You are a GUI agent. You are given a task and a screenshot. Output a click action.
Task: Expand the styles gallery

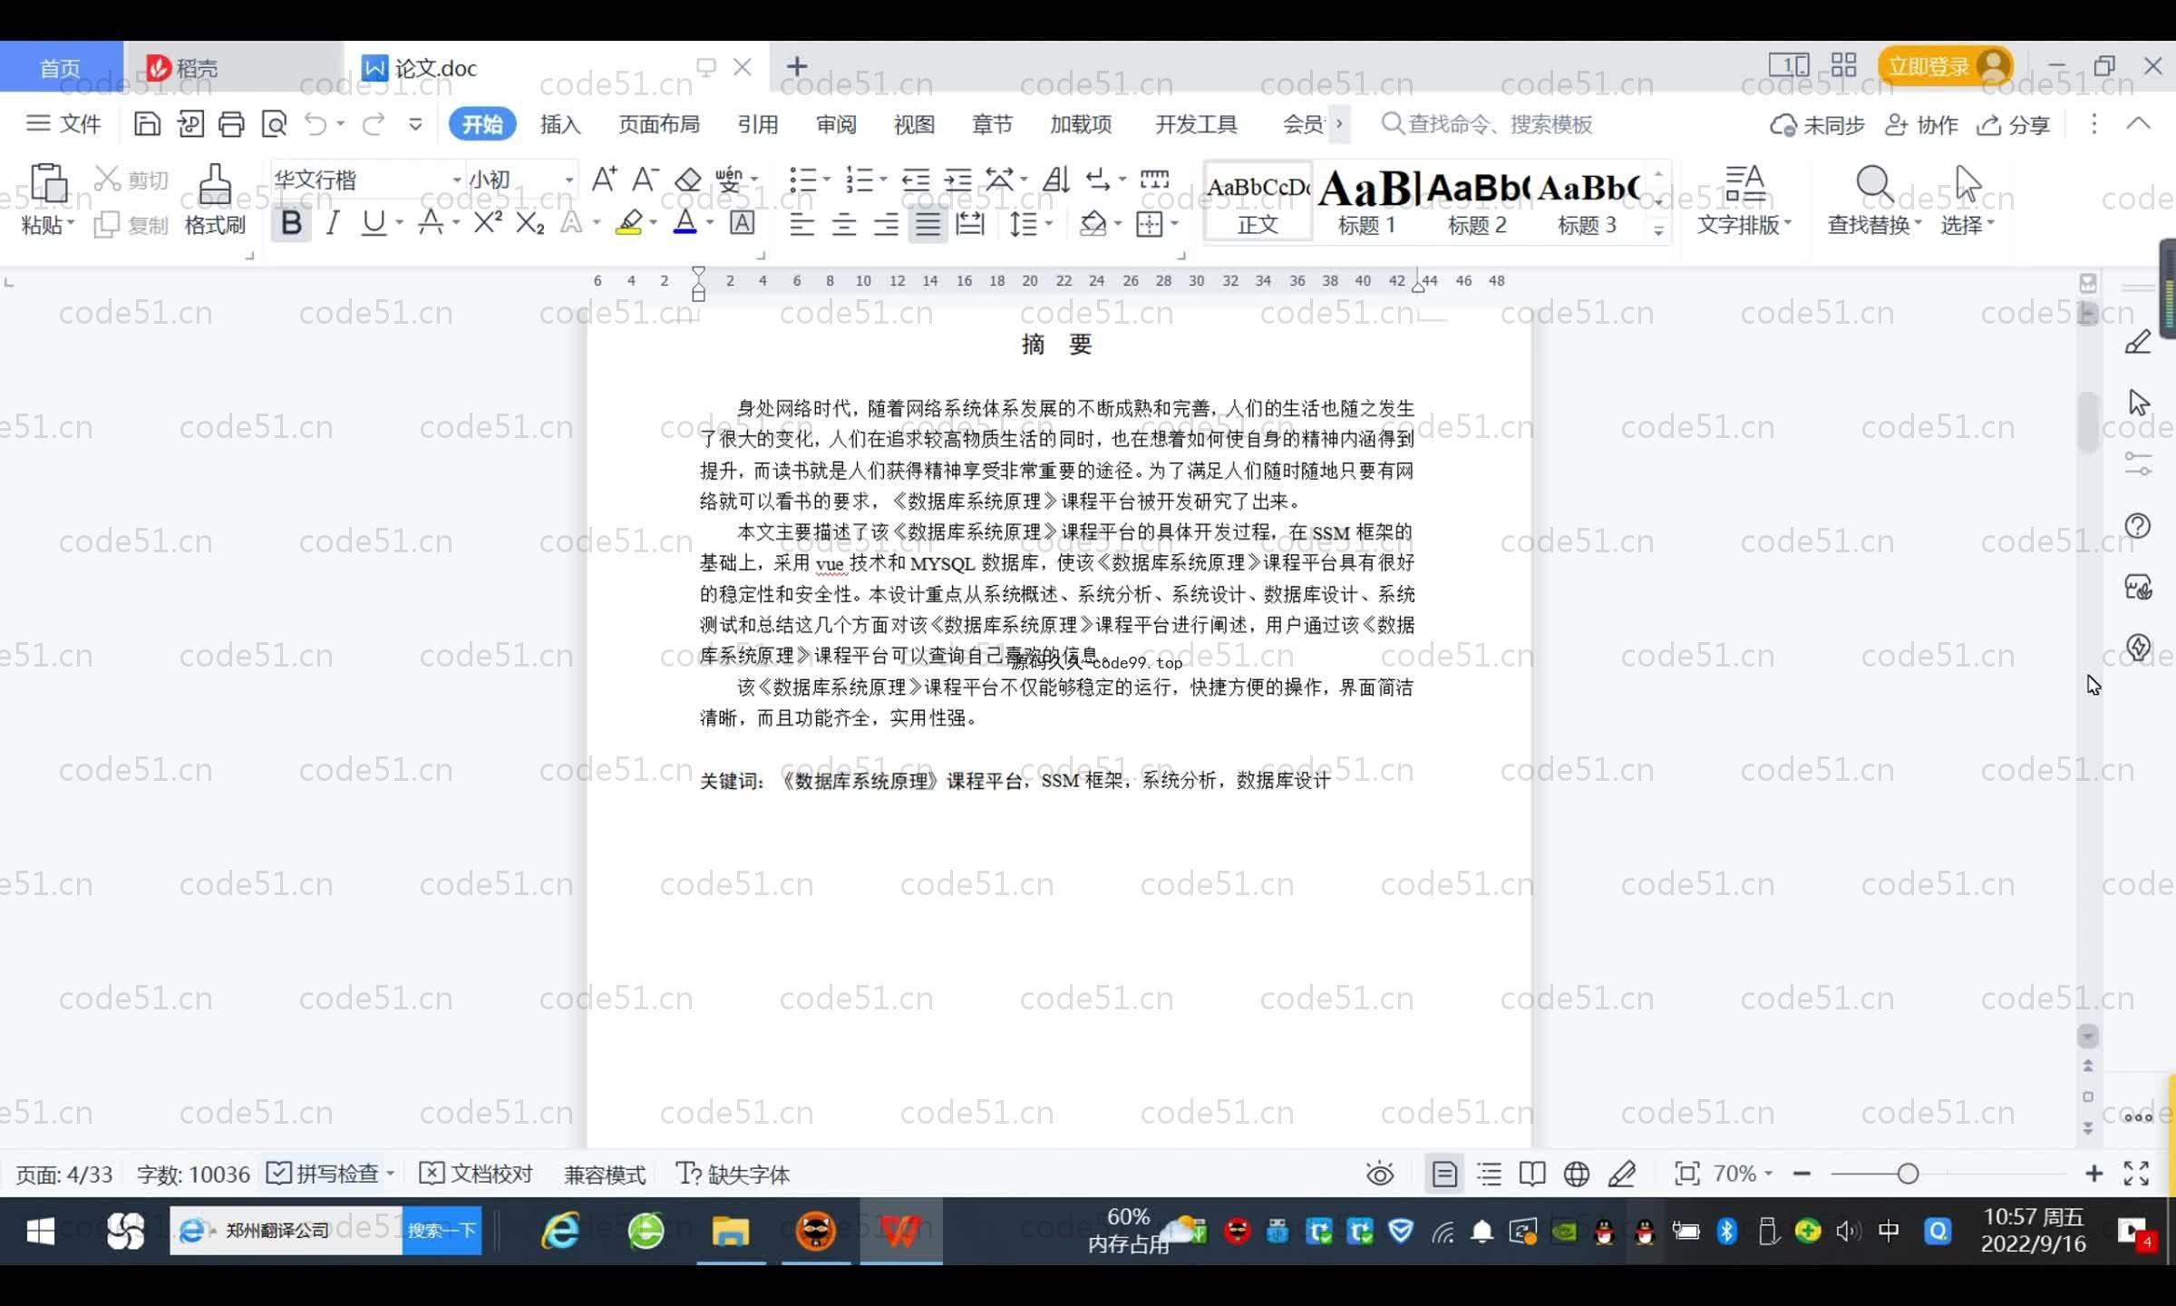pyautogui.click(x=1658, y=230)
